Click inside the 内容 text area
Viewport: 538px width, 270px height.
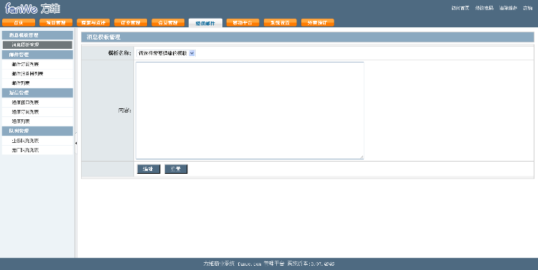pos(250,111)
